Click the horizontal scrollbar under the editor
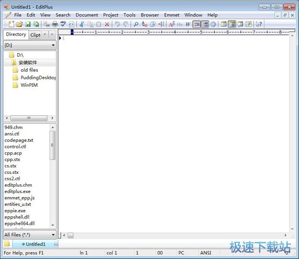The width and height of the screenshot is (299, 259). click(175, 235)
